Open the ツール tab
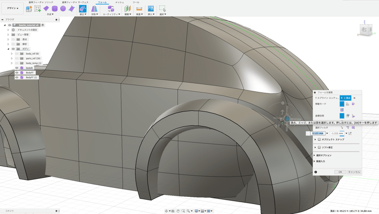This screenshot has height=214, width=379. pos(136,2)
